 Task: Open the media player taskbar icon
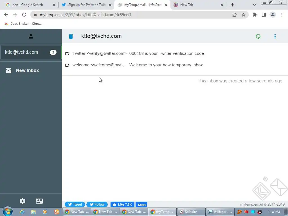click(45, 212)
